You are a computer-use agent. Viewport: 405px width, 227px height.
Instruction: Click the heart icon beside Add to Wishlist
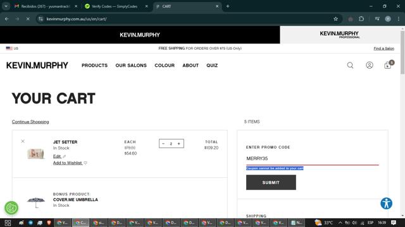[85, 163]
